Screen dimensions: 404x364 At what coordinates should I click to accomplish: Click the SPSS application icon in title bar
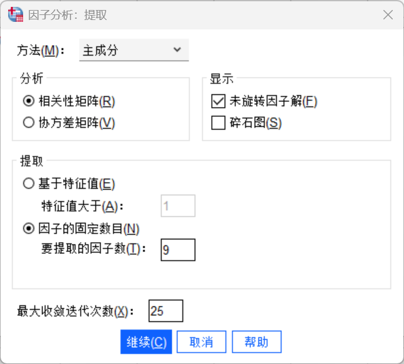tap(16, 14)
